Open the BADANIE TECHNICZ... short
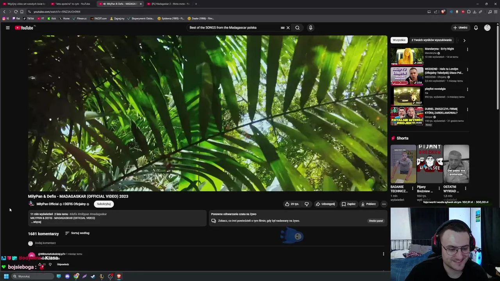 point(403,164)
